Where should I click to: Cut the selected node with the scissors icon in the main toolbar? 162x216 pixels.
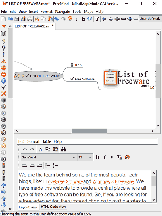[37, 19]
